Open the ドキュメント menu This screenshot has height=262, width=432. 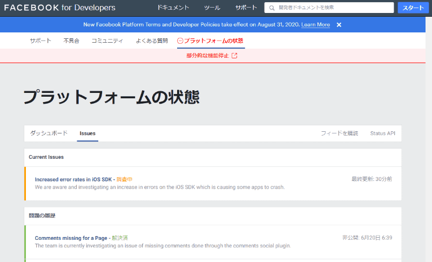coord(173,8)
